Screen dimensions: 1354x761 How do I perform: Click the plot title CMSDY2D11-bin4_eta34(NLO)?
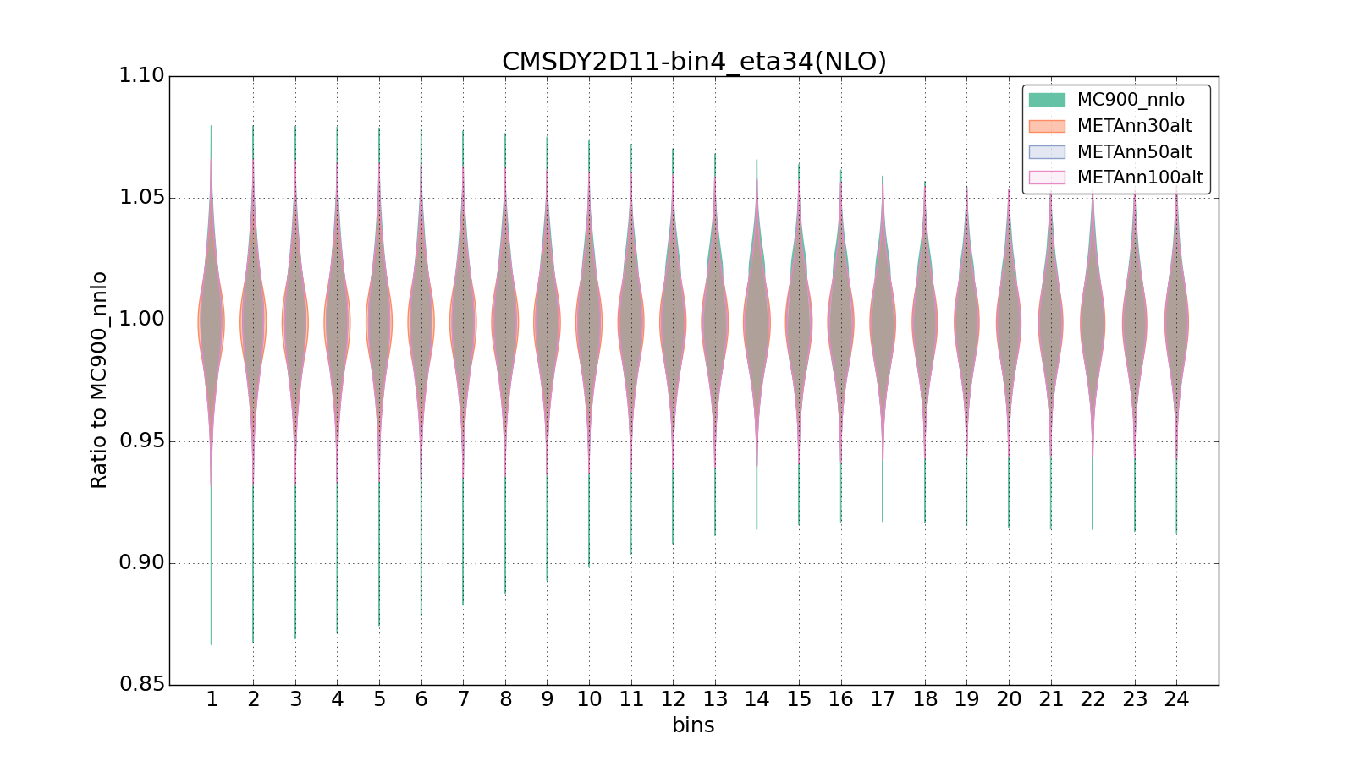tap(694, 62)
